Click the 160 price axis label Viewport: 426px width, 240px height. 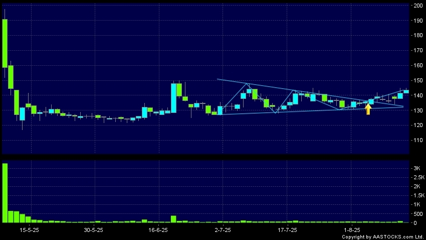click(418, 65)
